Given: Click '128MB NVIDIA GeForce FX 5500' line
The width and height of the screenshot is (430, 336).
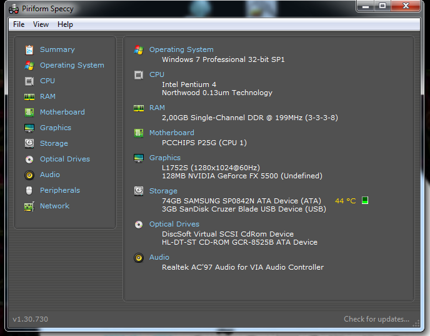Looking at the screenshot, I should 242,176.
